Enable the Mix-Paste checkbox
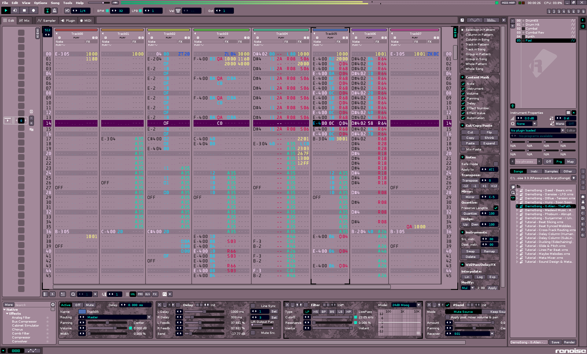Viewport: 587px width, 354px height. click(463, 149)
